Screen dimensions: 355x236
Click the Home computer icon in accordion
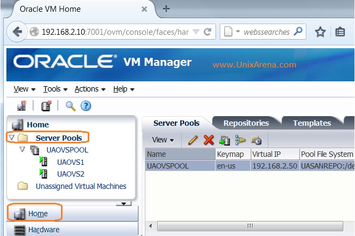pyautogui.click(x=19, y=214)
